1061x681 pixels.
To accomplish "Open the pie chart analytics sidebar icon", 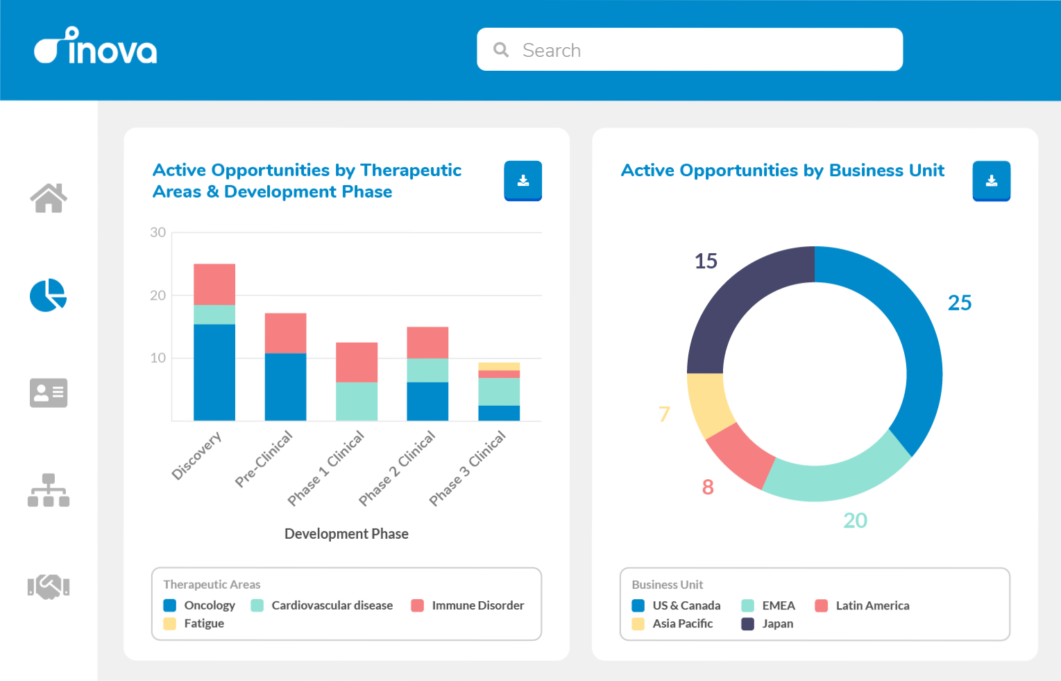I will tap(49, 295).
